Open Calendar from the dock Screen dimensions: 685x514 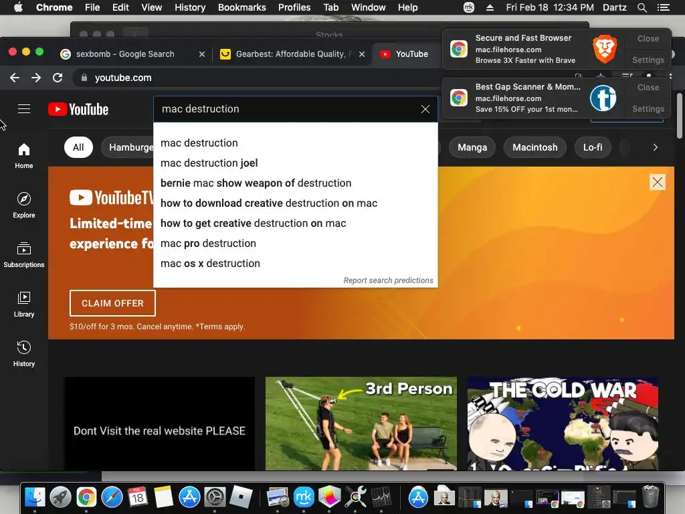(x=138, y=497)
